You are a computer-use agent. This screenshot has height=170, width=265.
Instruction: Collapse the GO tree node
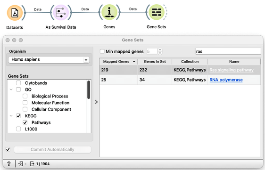coord(11,89)
